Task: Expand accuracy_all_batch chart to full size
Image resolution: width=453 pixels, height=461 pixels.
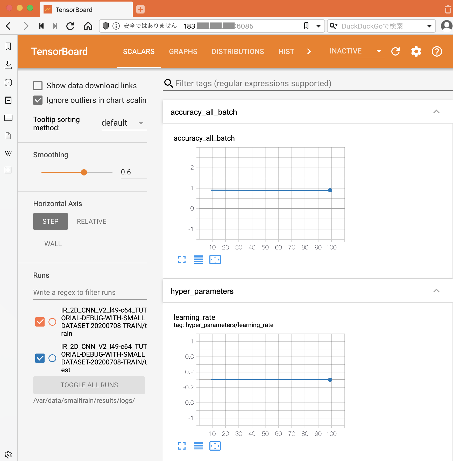Action: [182, 260]
